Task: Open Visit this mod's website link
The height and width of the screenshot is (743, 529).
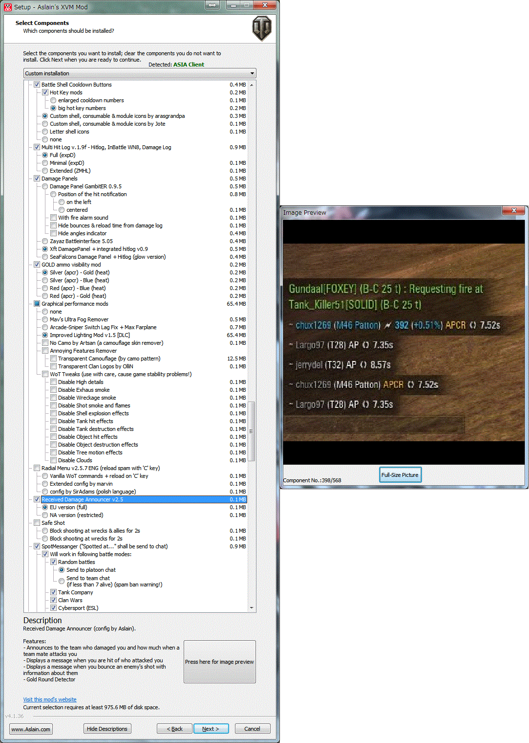Action: [x=50, y=699]
